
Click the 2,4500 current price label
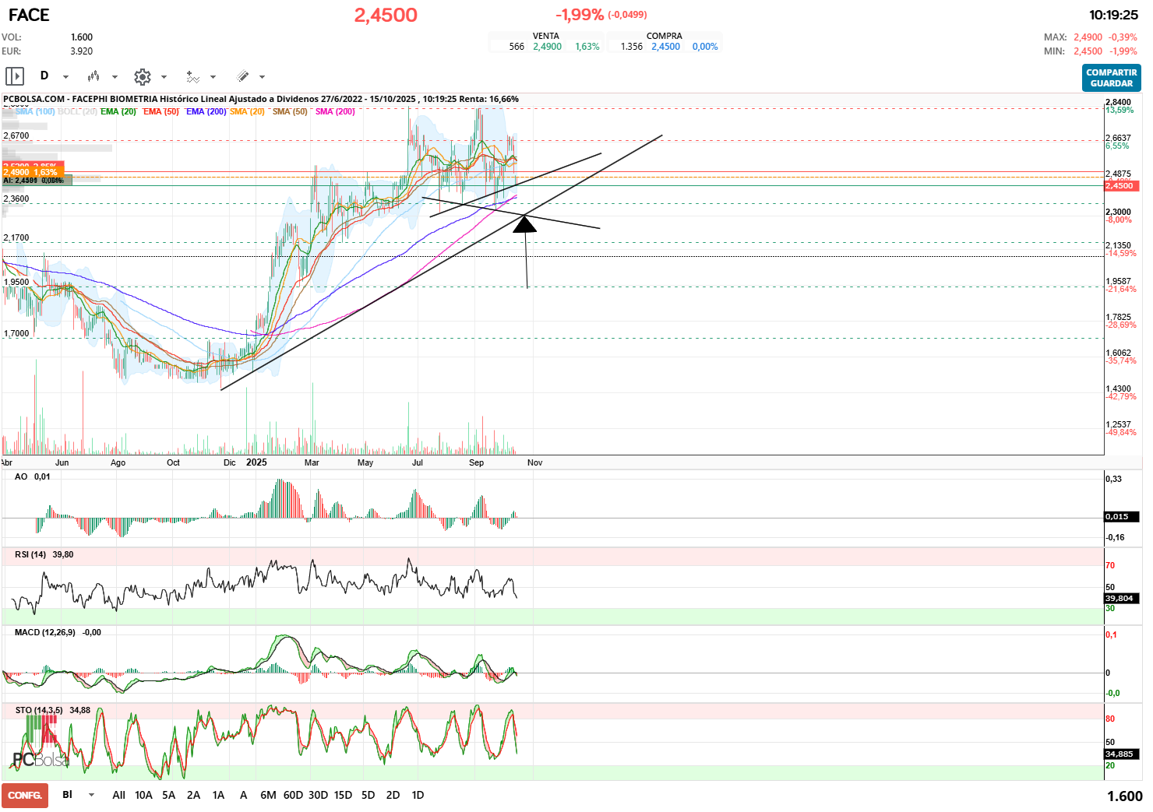1120,185
